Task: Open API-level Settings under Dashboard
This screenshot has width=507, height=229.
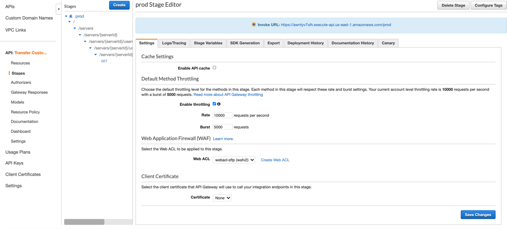Action: click(x=18, y=141)
